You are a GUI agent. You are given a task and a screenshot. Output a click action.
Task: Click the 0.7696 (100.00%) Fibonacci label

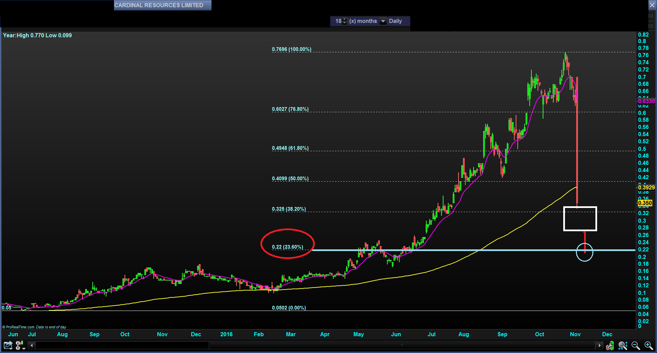(x=292, y=49)
